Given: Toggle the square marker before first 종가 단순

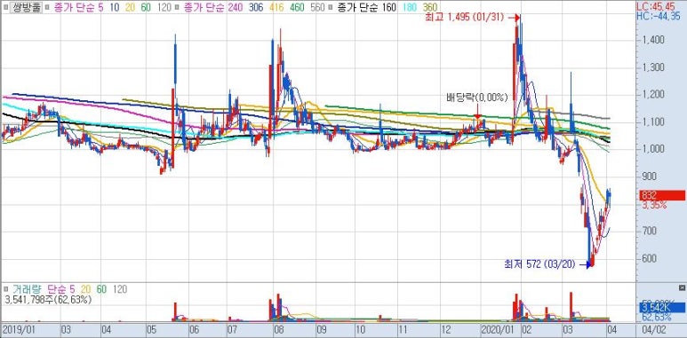Looking at the screenshot, I should click(47, 7).
